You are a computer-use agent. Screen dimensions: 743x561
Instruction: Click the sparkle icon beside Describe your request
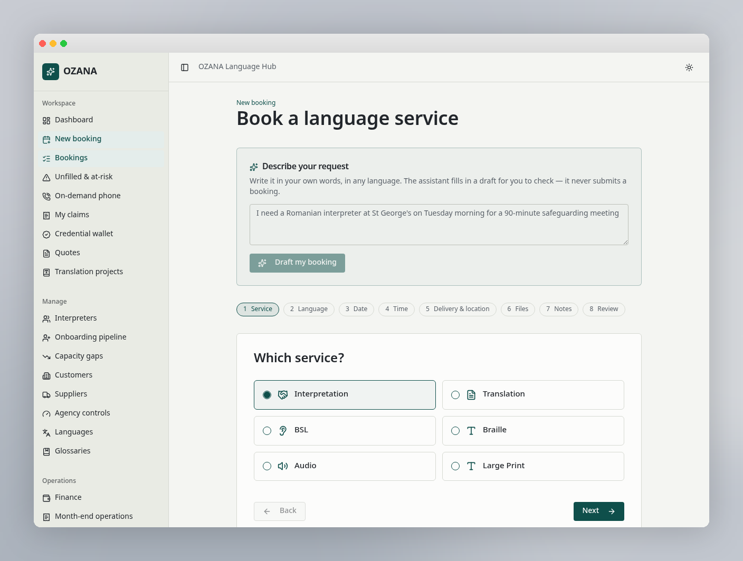254,167
